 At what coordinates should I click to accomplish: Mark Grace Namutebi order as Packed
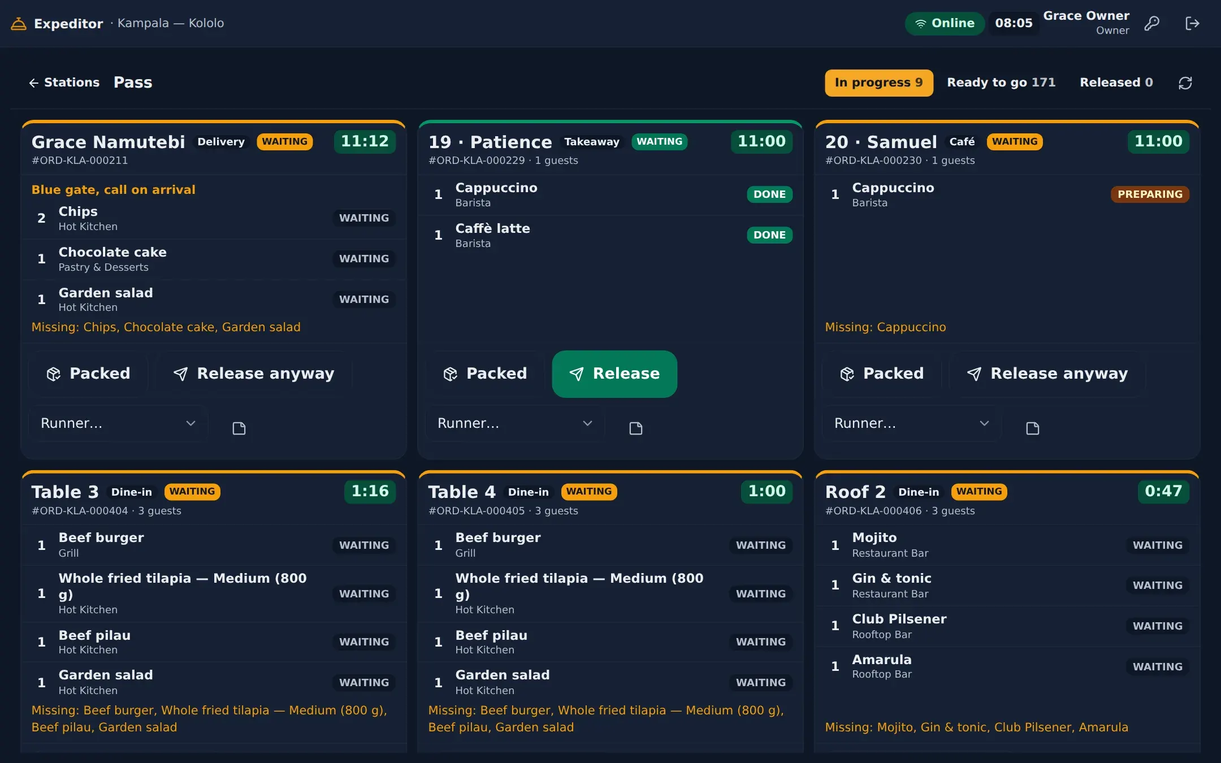pos(88,374)
